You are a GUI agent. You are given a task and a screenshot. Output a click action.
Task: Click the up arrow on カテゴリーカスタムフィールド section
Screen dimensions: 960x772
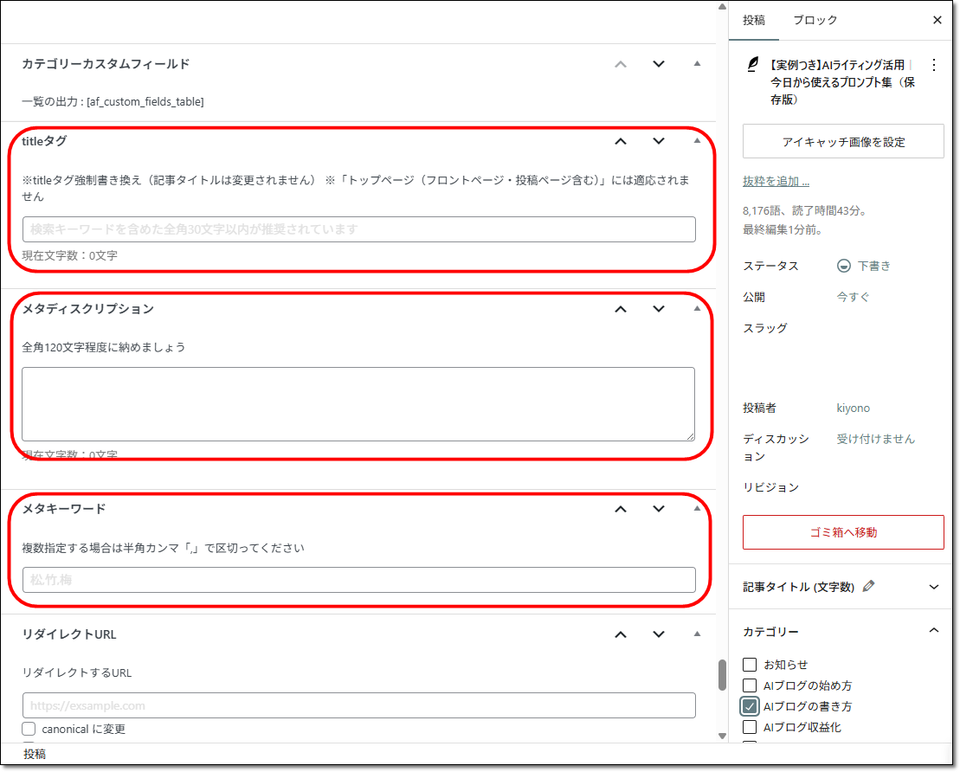(621, 64)
